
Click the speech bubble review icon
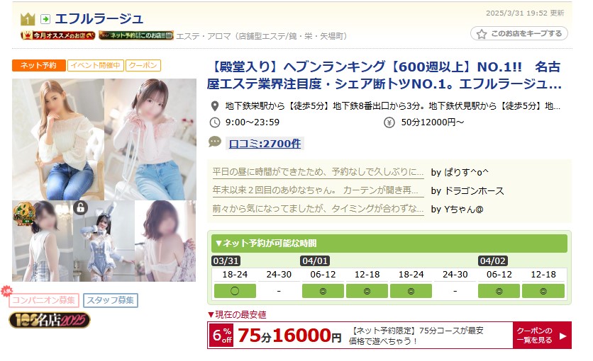coord(215,142)
